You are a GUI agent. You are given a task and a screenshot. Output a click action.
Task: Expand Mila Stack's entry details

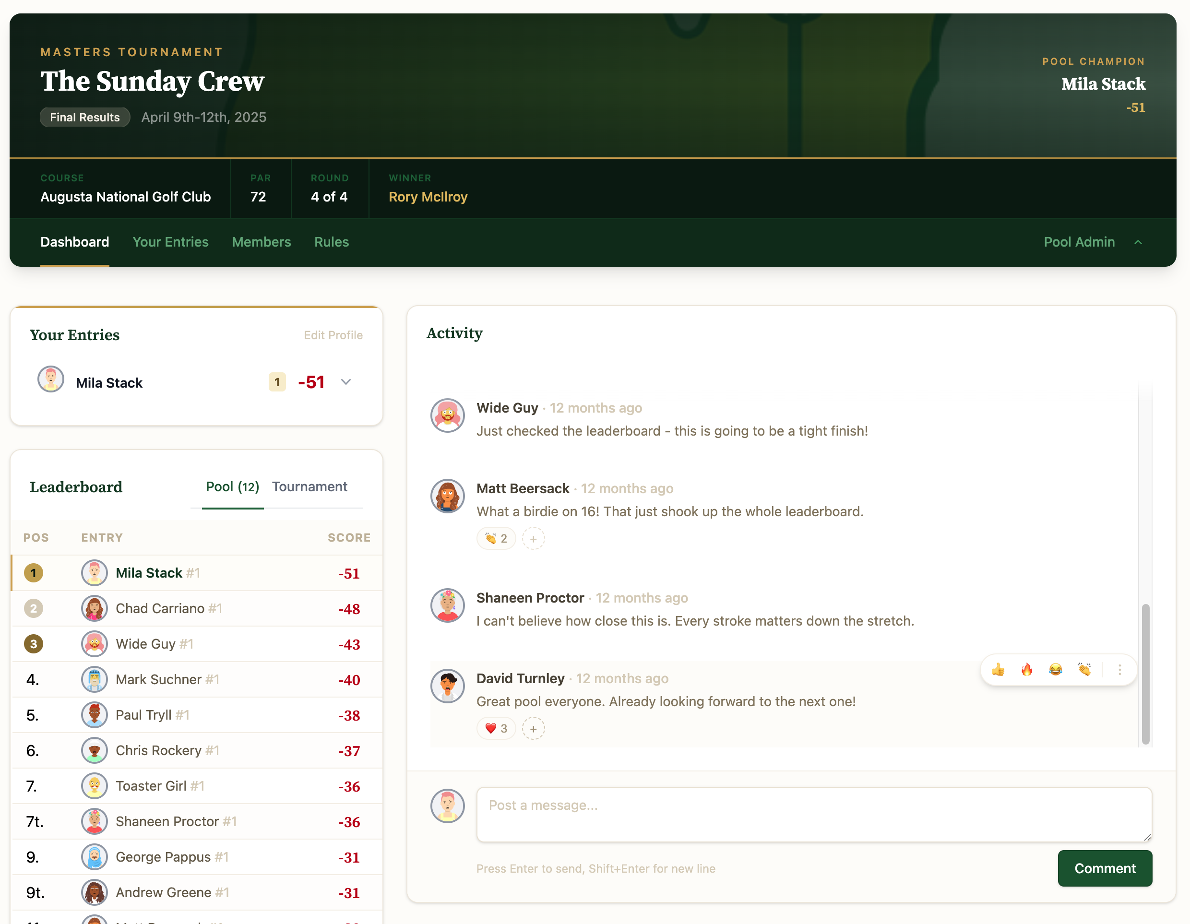pos(346,382)
